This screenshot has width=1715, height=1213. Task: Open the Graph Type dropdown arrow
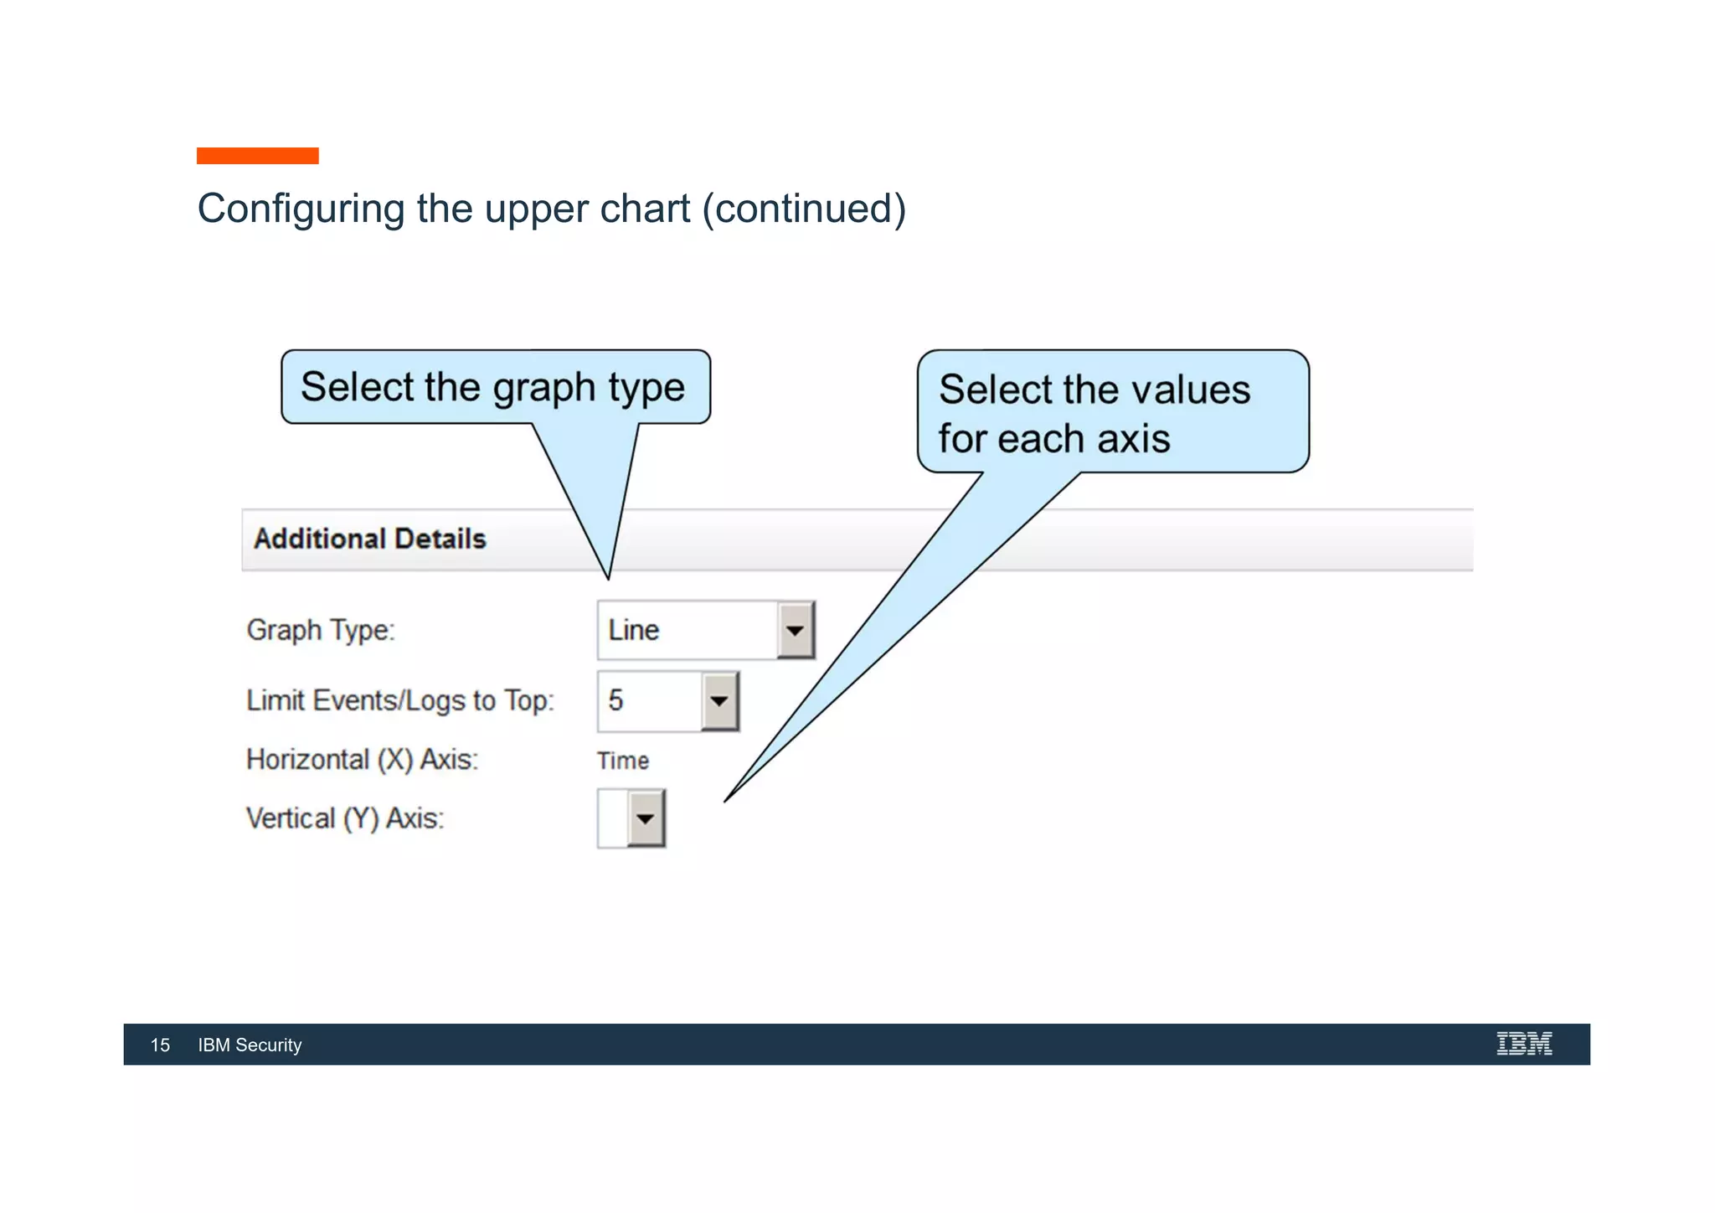(796, 630)
